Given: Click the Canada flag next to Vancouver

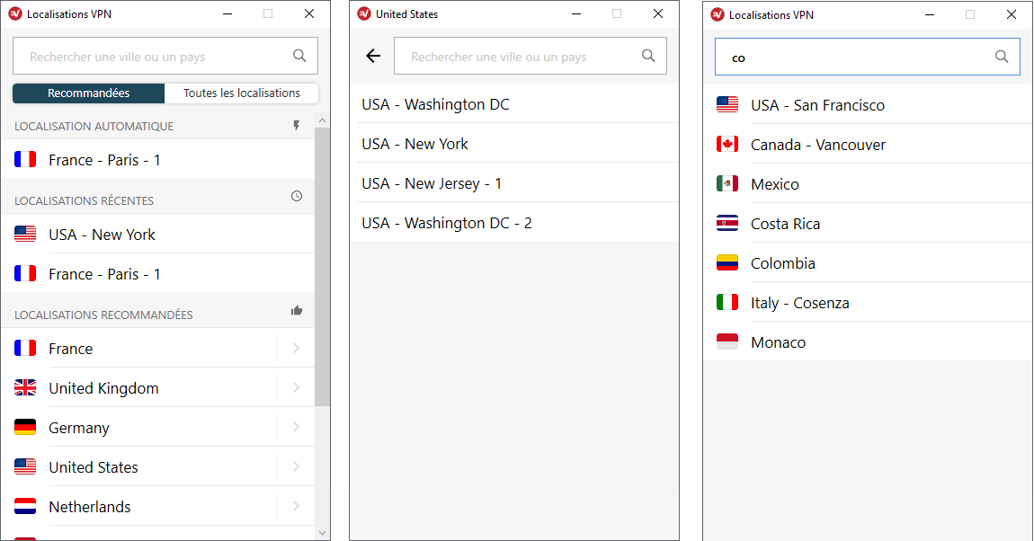Looking at the screenshot, I should (727, 145).
